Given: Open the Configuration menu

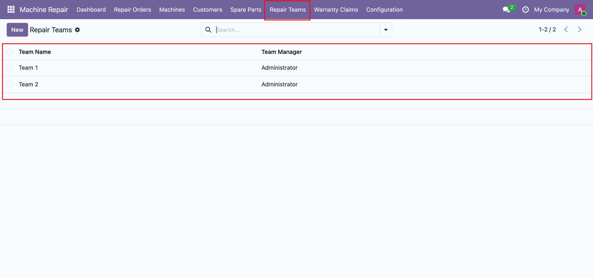Looking at the screenshot, I should coord(385,10).
